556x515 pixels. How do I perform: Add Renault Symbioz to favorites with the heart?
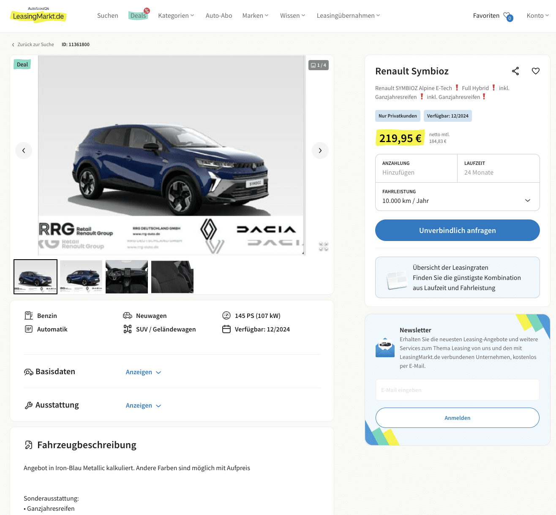point(536,71)
